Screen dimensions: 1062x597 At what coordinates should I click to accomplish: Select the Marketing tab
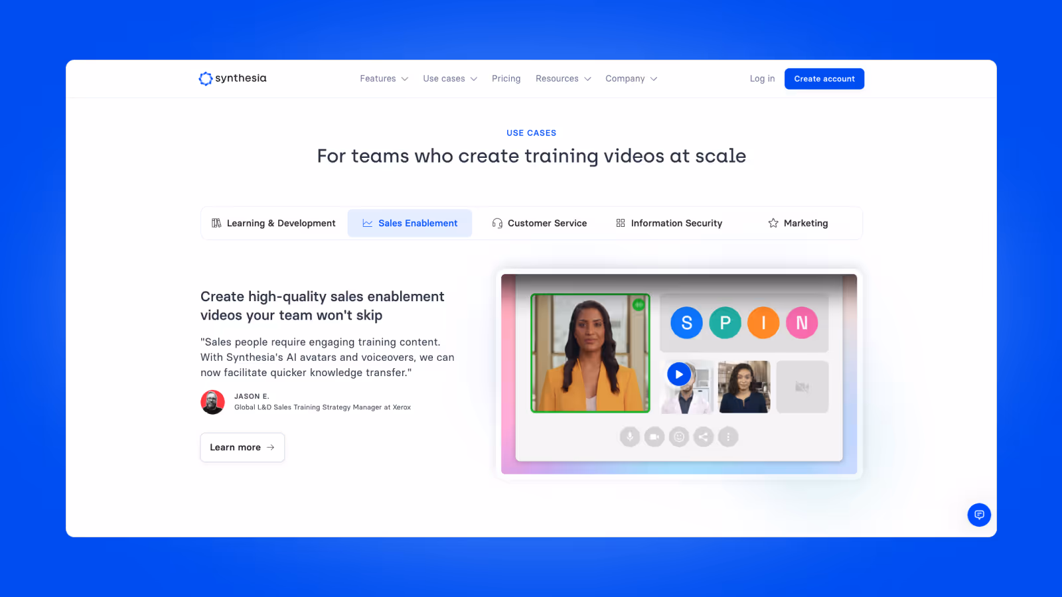[x=798, y=224]
